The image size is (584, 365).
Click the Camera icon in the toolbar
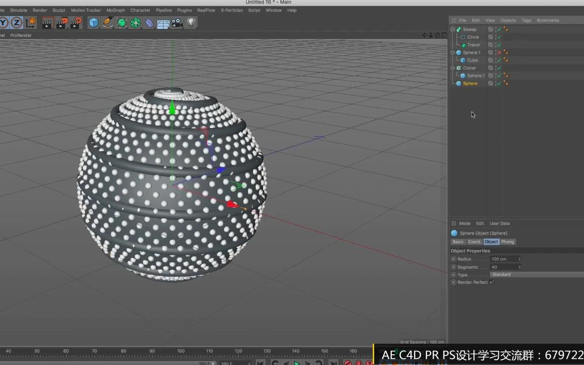coord(176,23)
